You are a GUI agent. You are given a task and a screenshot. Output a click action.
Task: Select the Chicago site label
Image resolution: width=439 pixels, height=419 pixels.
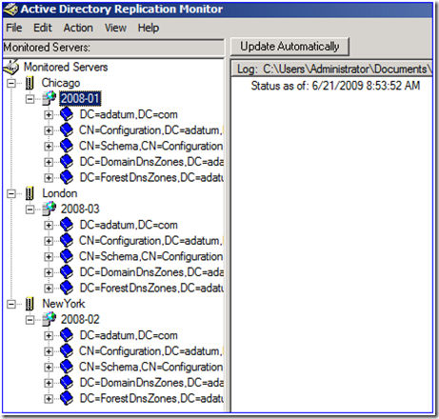61,83
